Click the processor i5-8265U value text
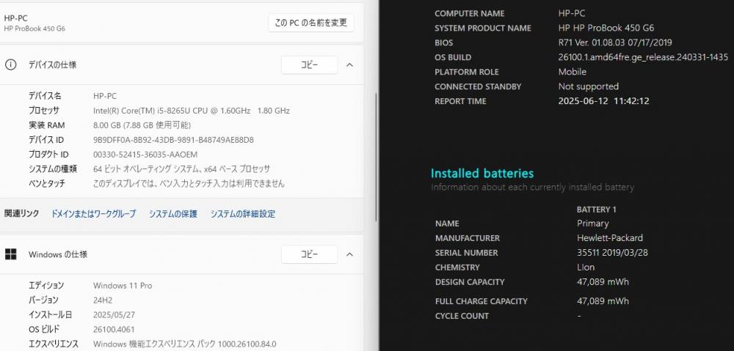This screenshot has width=734, height=351. 192,111
